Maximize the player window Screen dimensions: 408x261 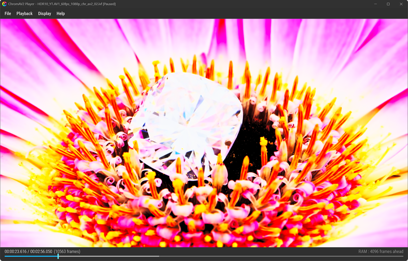click(388, 4)
